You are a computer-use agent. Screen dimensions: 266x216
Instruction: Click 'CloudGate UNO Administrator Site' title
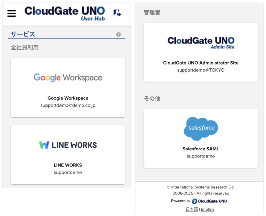[x=201, y=63]
